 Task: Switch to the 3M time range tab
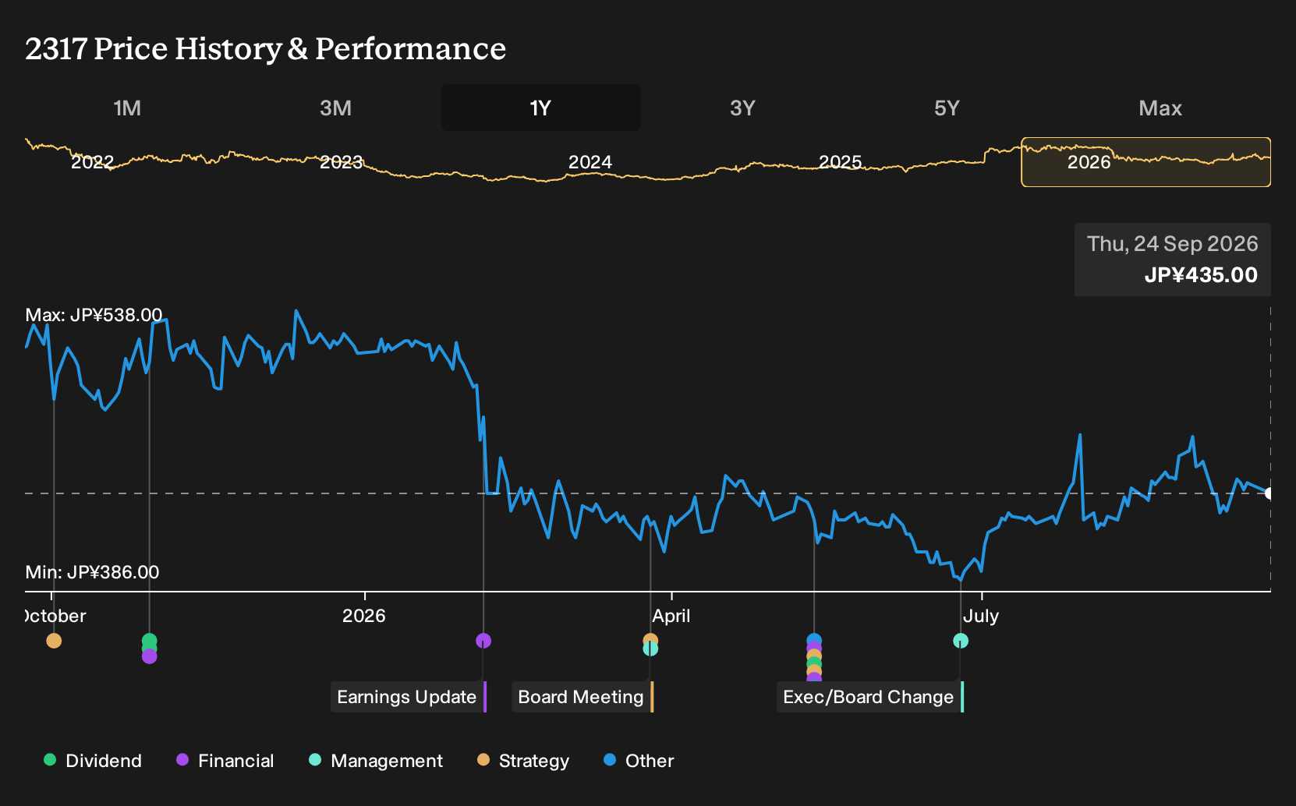[x=335, y=108]
